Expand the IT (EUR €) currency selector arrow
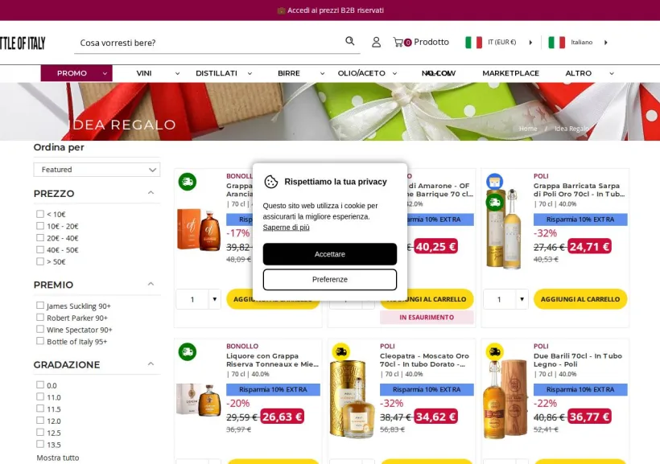The image size is (660, 464). click(530, 43)
